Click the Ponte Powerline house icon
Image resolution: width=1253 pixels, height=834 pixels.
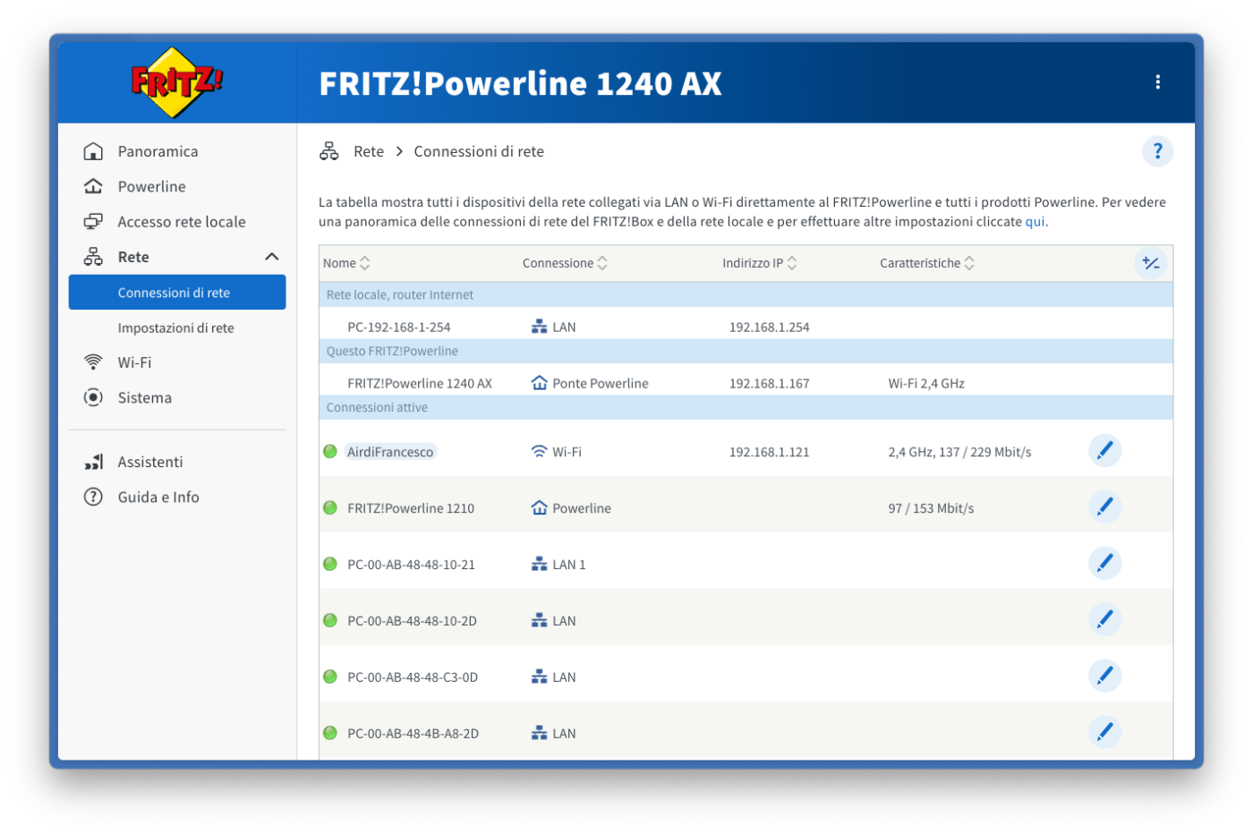click(539, 383)
